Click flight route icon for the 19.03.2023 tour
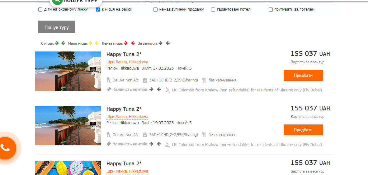The image size is (368, 175). (167, 145)
